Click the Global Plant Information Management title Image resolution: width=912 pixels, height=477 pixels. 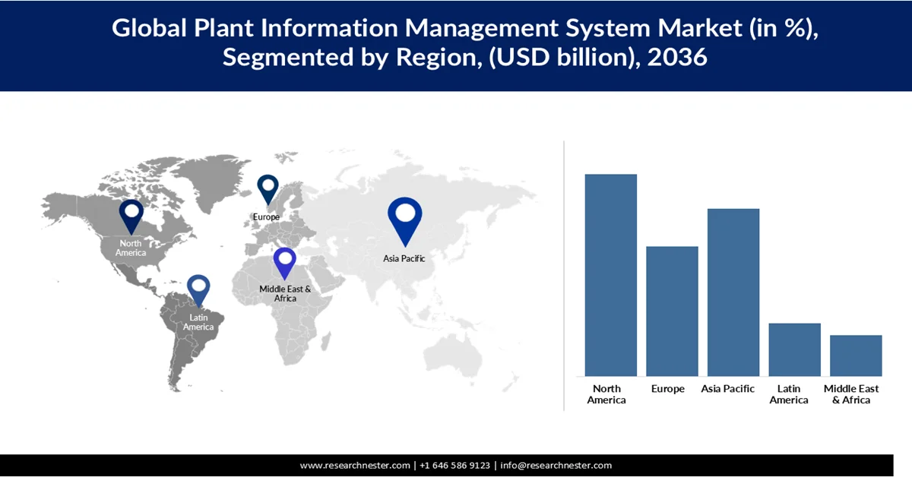[x=465, y=43]
